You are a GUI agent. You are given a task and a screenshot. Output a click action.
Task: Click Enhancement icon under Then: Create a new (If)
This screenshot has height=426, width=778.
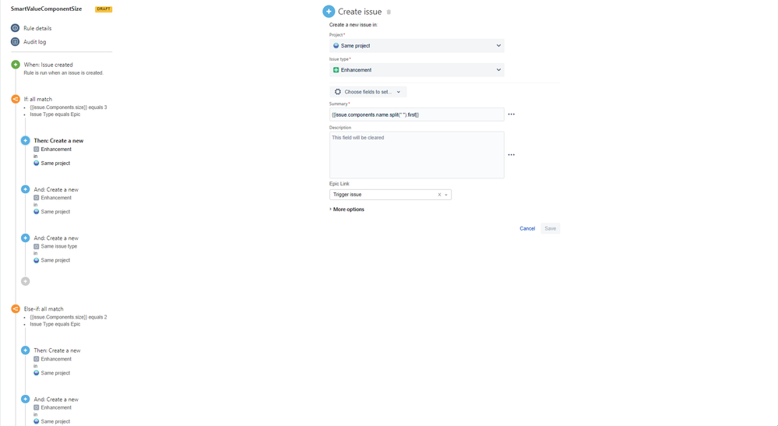coord(37,150)
